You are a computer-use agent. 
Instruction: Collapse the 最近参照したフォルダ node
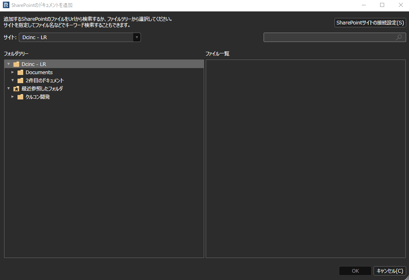9,88
